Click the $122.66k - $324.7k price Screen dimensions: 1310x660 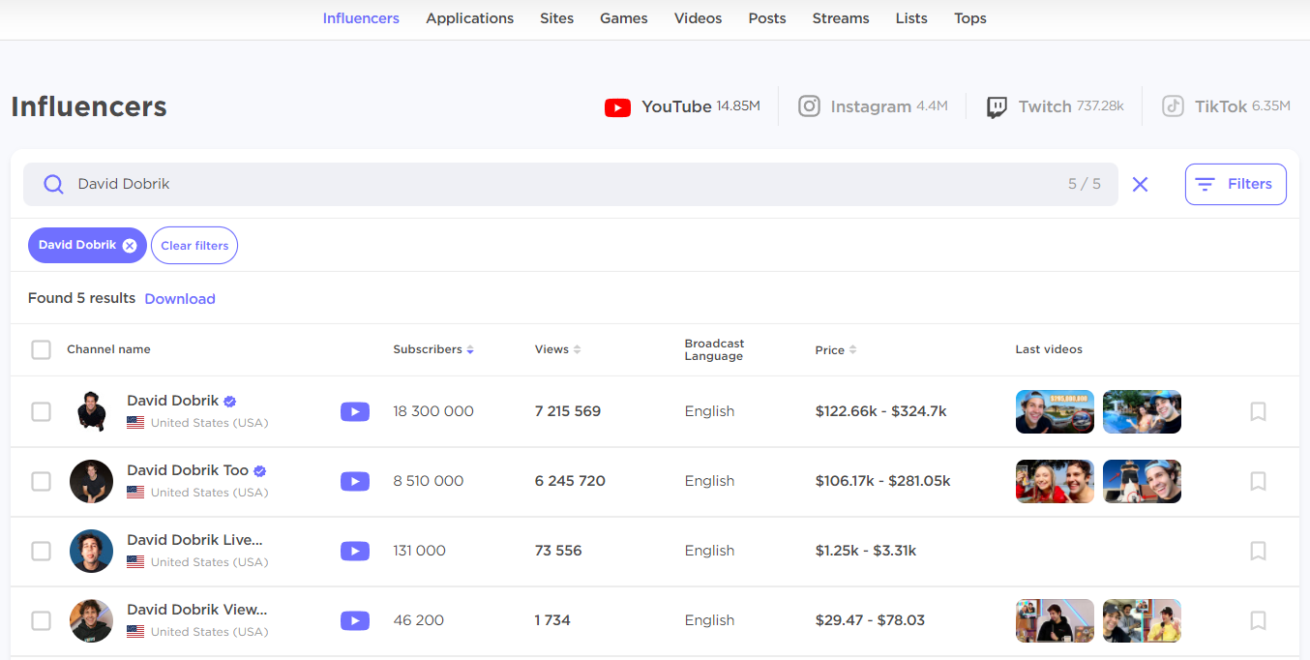[x=881, y=411]
